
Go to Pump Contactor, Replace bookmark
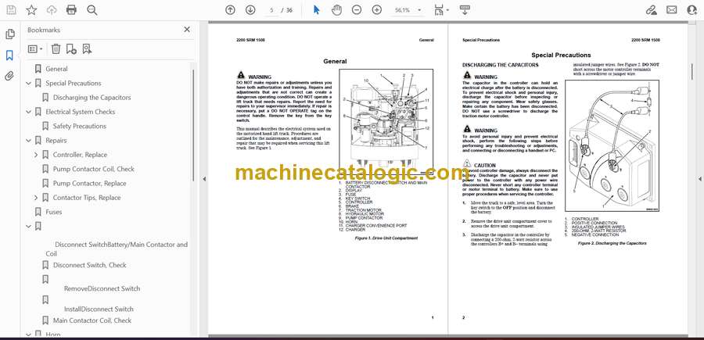click(x=89, y=184)
